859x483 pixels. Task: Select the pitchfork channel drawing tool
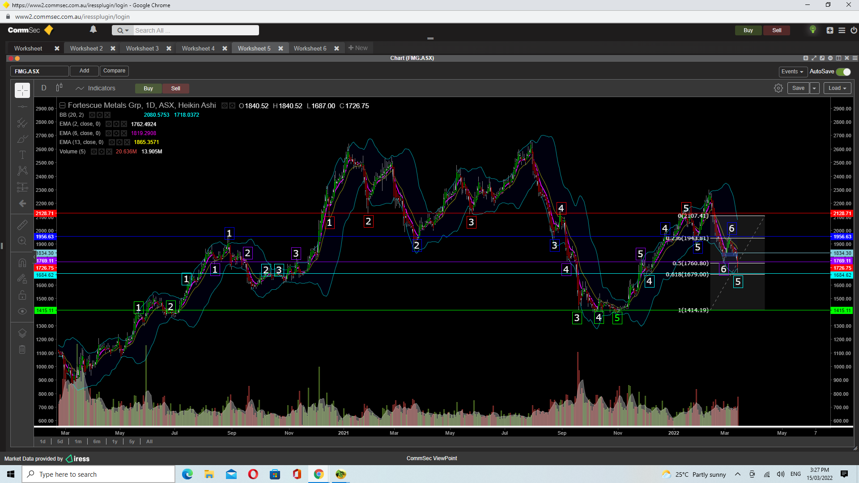click(22, 123)
